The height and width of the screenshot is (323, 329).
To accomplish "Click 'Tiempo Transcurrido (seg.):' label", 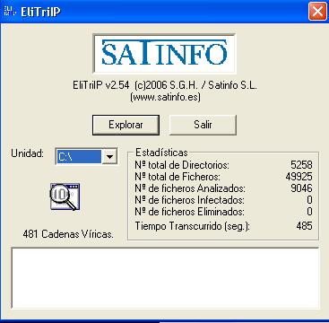I will [x=193, y=226].
